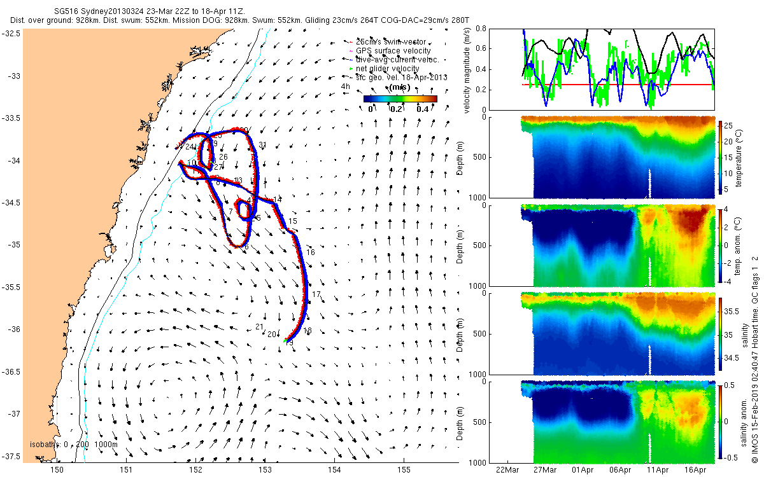The height and width of the screenshot is (477, 764).
Task: Click the red horizontal line in velocity plot
Action: [x=618, y=84]
